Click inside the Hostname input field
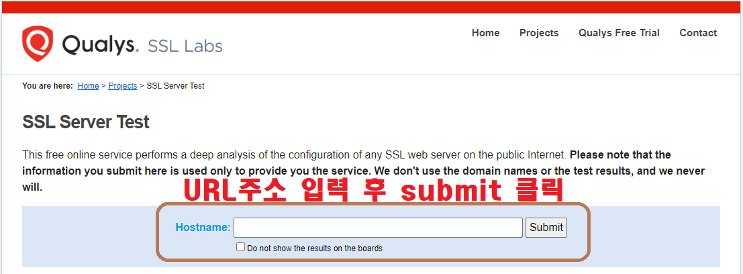The image size is (743, 274). 378,228
